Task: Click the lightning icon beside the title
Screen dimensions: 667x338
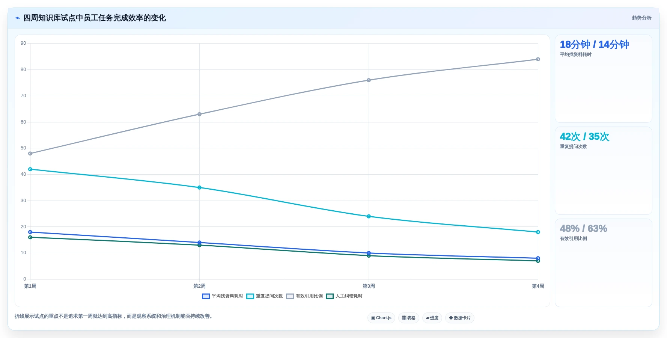Action: (18, 18)
